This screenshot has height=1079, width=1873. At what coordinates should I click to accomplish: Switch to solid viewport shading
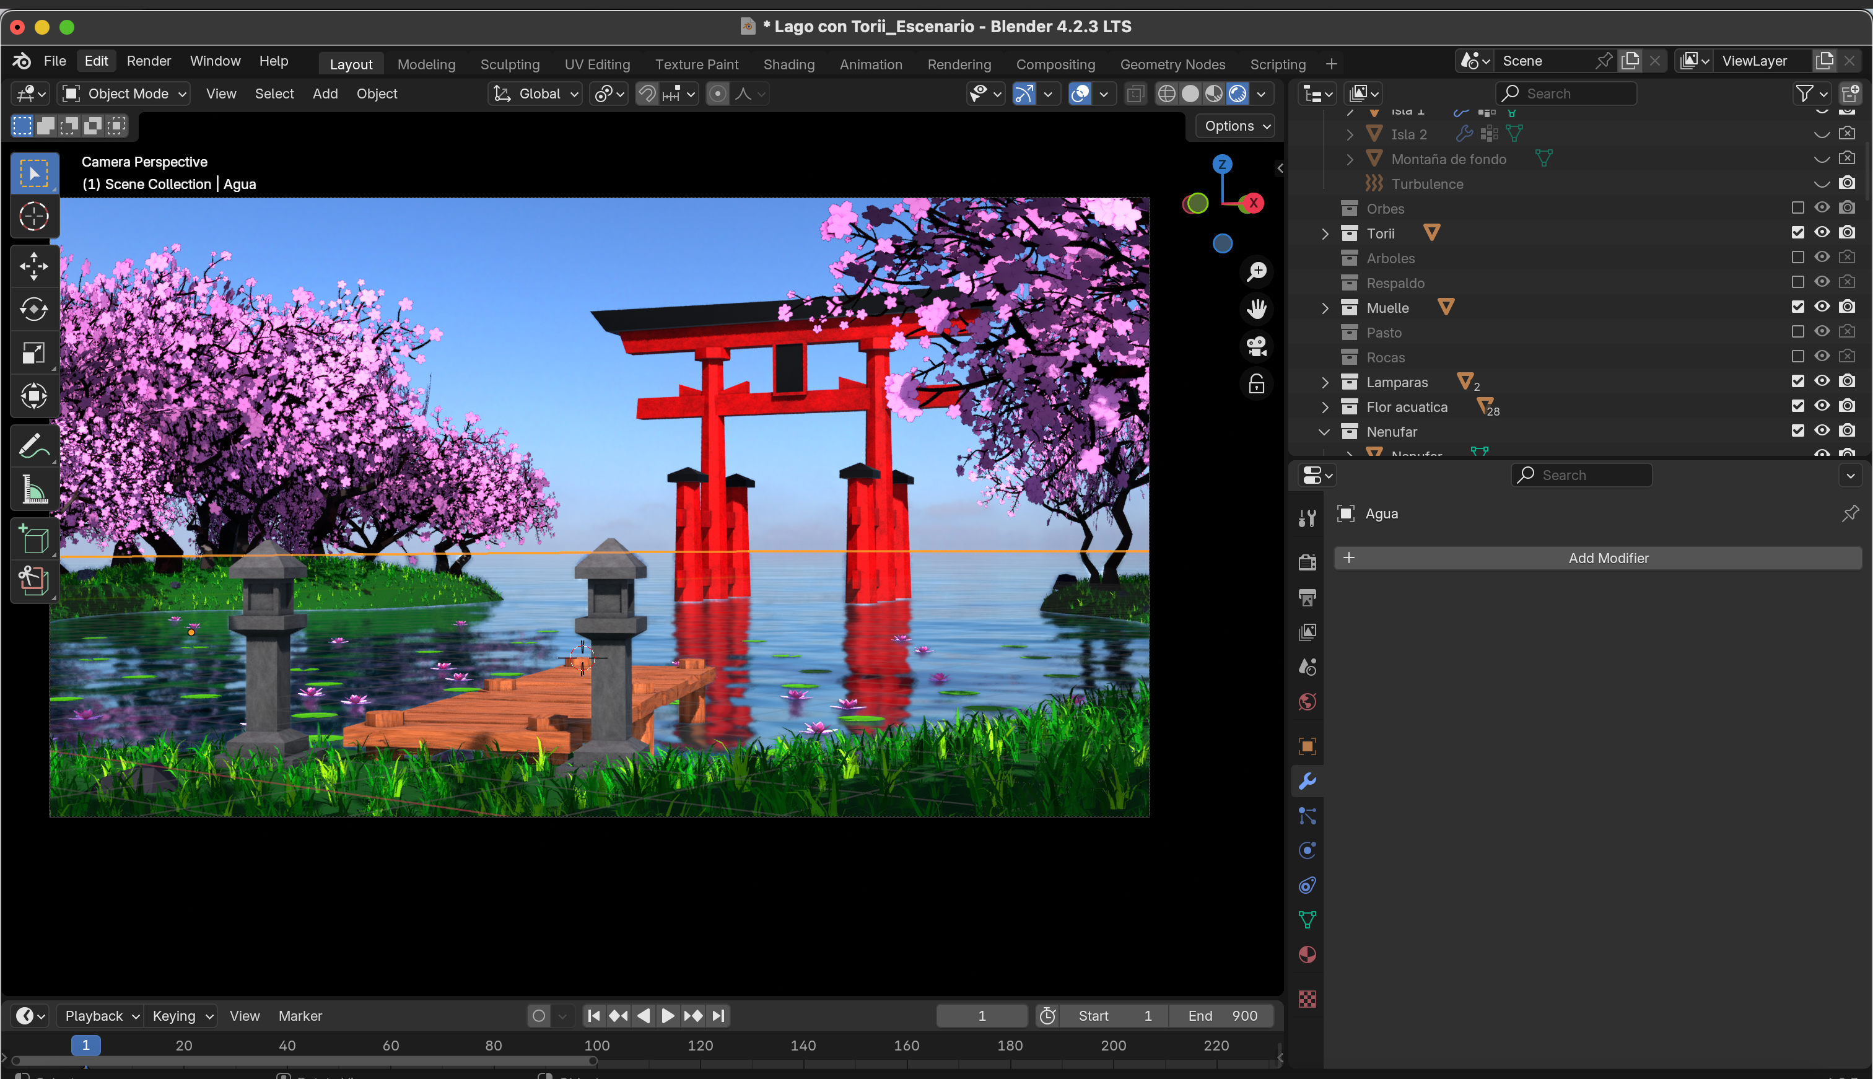(1190, 94)
